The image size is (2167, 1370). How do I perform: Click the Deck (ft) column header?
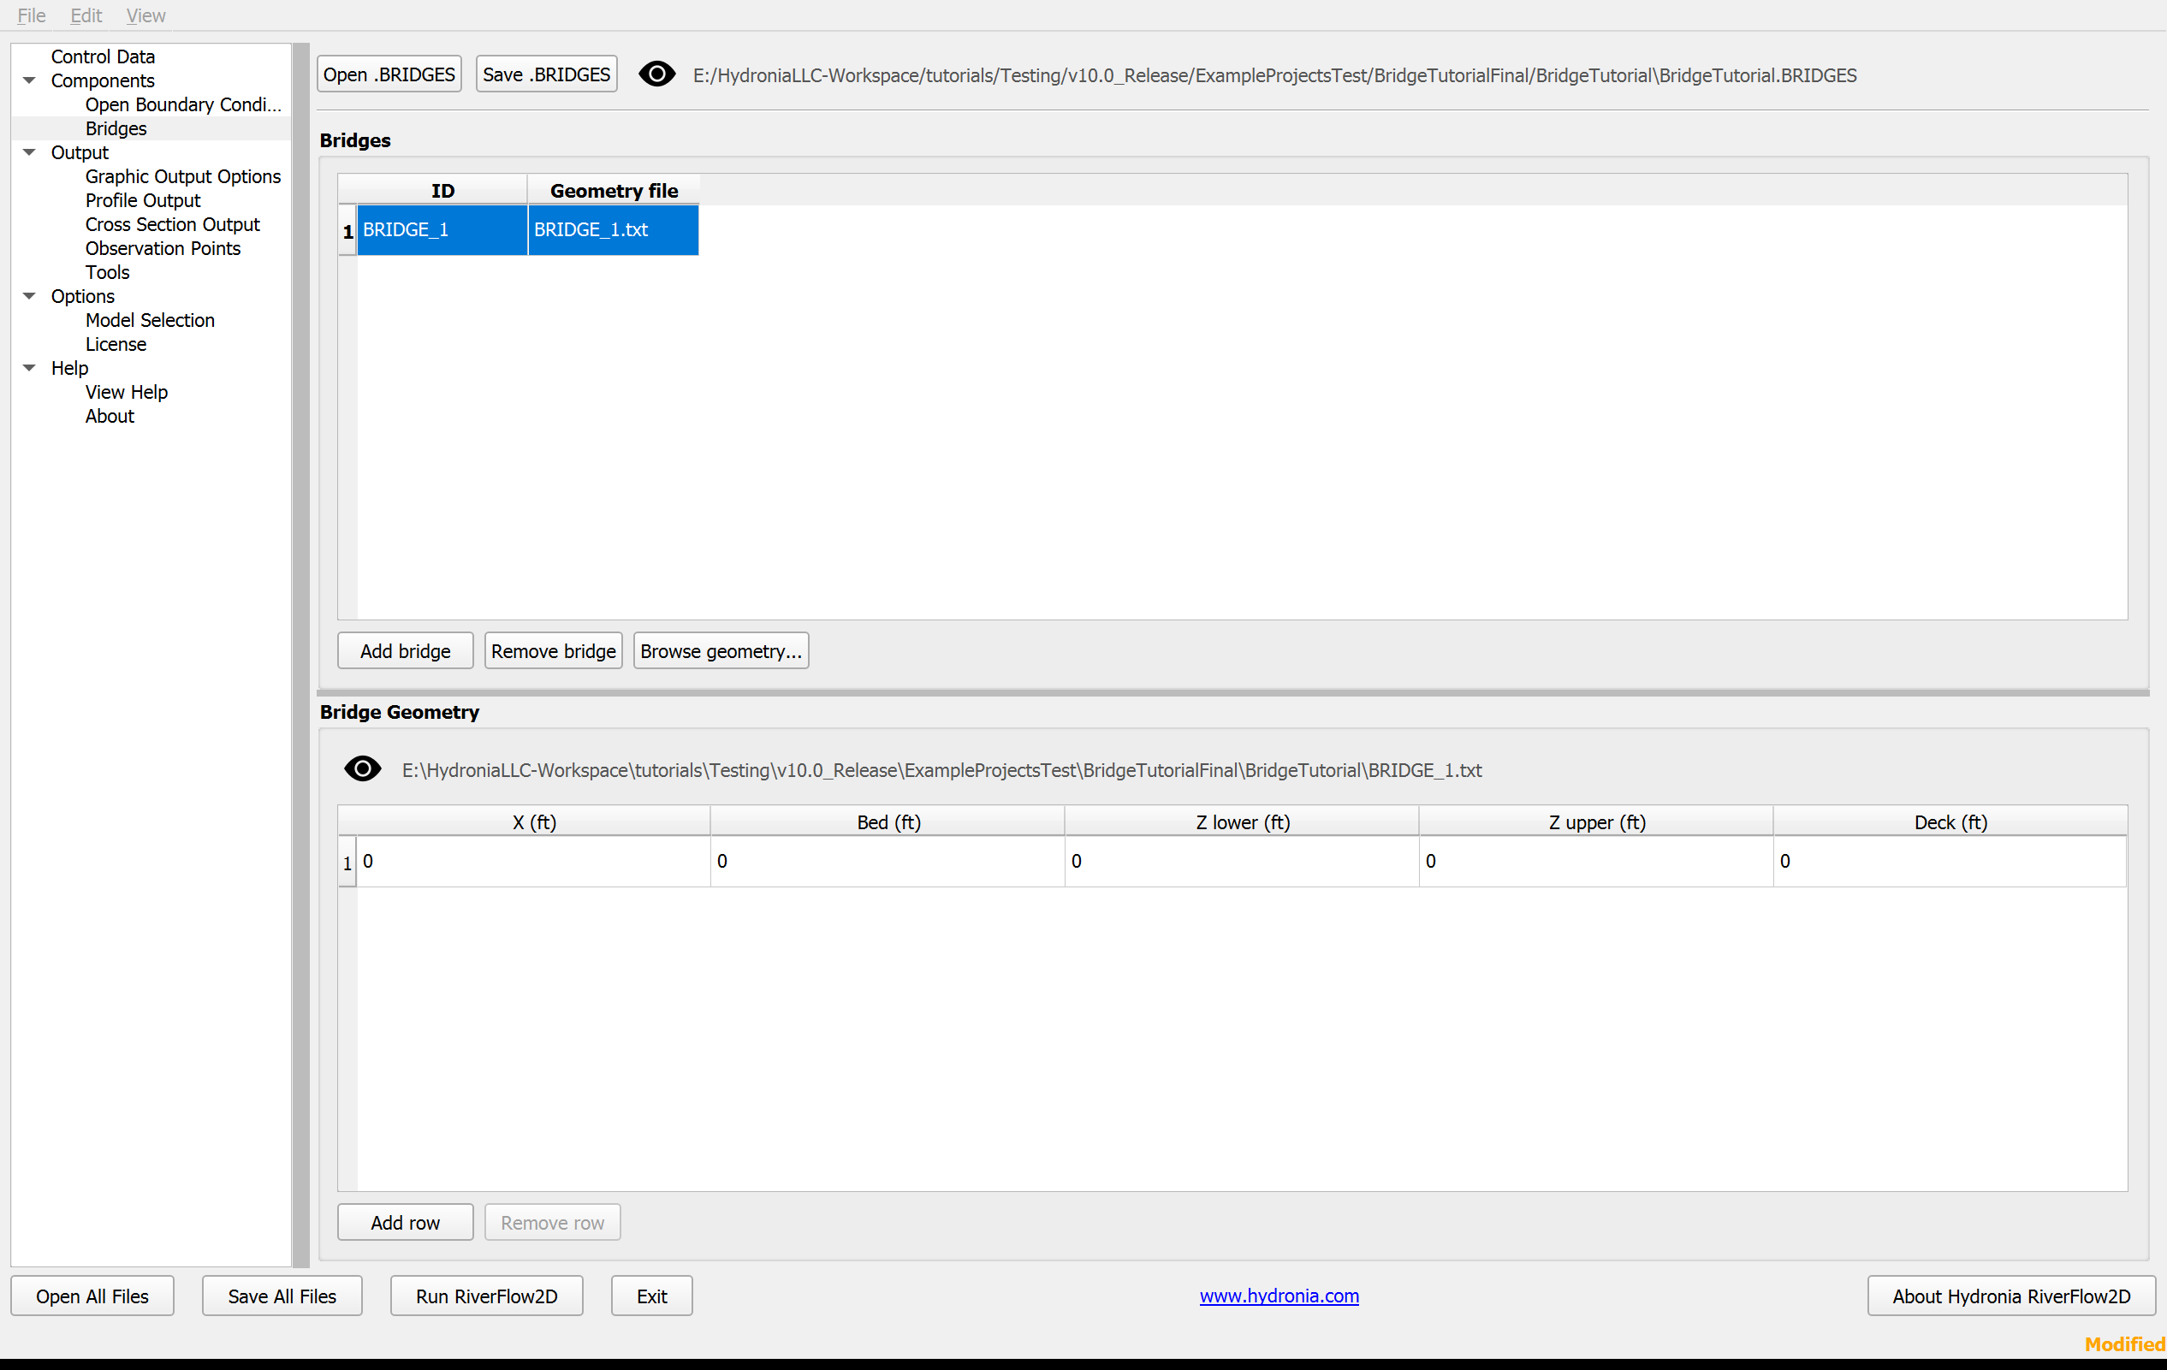point(1950,822)
